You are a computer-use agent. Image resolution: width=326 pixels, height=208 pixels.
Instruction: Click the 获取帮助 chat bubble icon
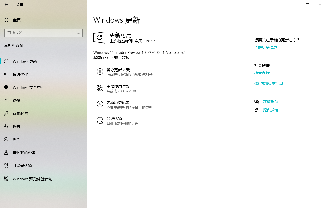coord(256,102)
